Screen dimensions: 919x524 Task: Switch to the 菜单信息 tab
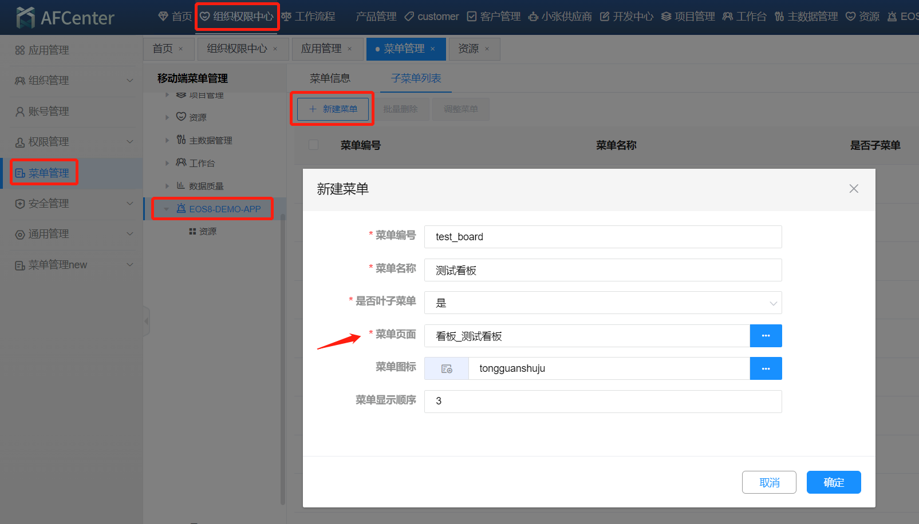coord(330,78)
